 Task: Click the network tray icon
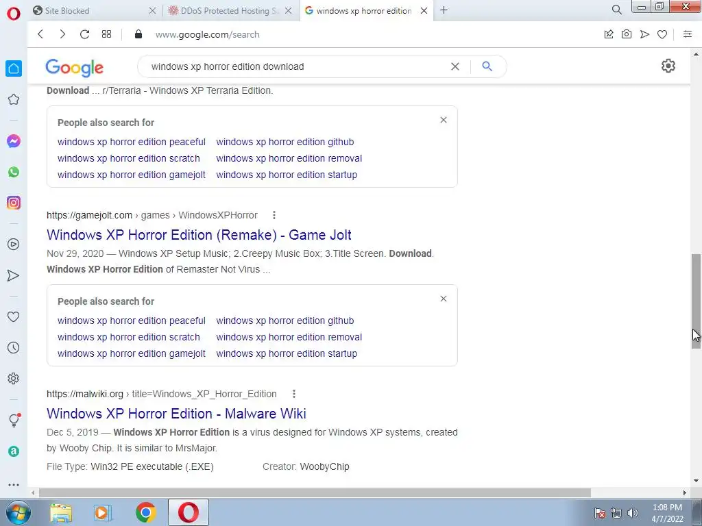[x=616, y=513]
